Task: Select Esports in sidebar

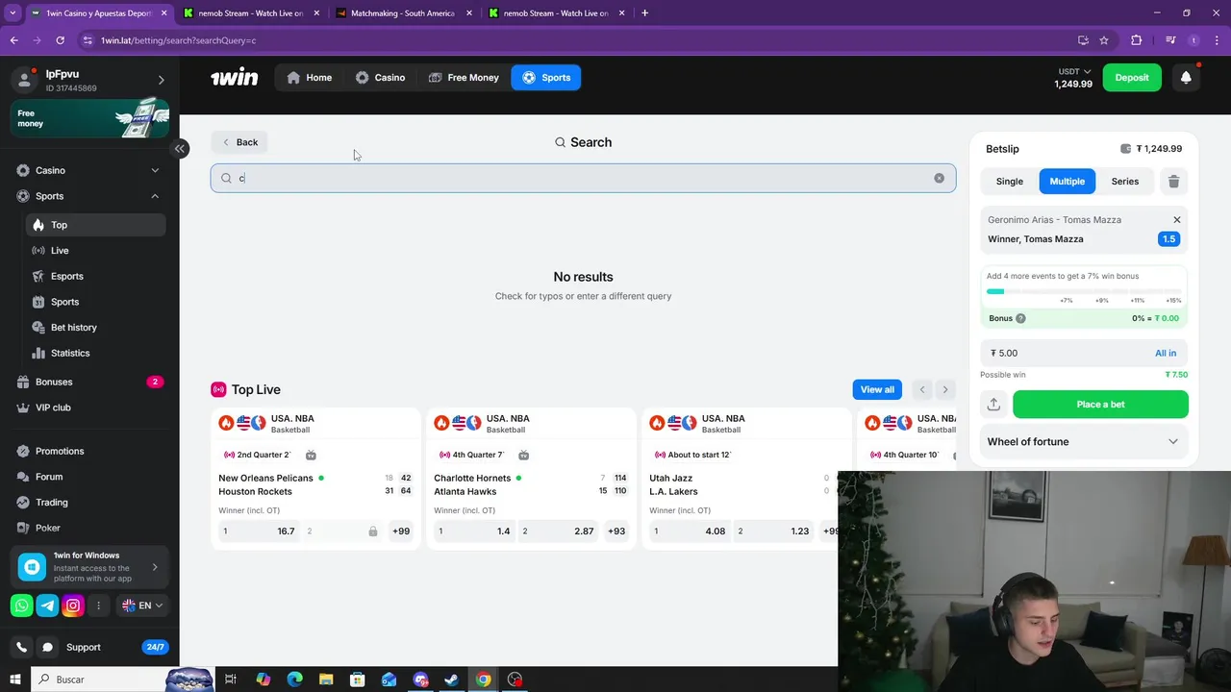Action: click(x=95, y=277)
